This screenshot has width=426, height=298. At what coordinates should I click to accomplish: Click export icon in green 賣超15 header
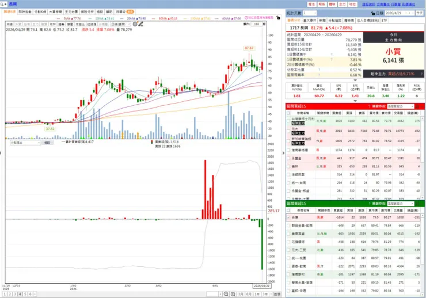click(x=417, y=203)
